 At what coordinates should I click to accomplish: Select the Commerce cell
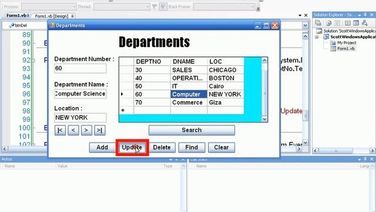(x=189, y=102)
